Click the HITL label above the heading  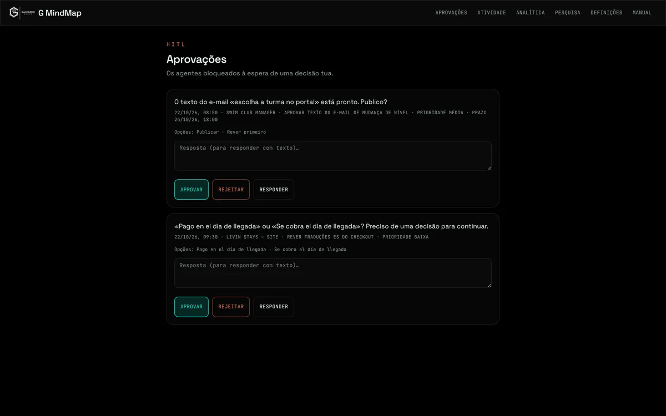click(176, 44)
